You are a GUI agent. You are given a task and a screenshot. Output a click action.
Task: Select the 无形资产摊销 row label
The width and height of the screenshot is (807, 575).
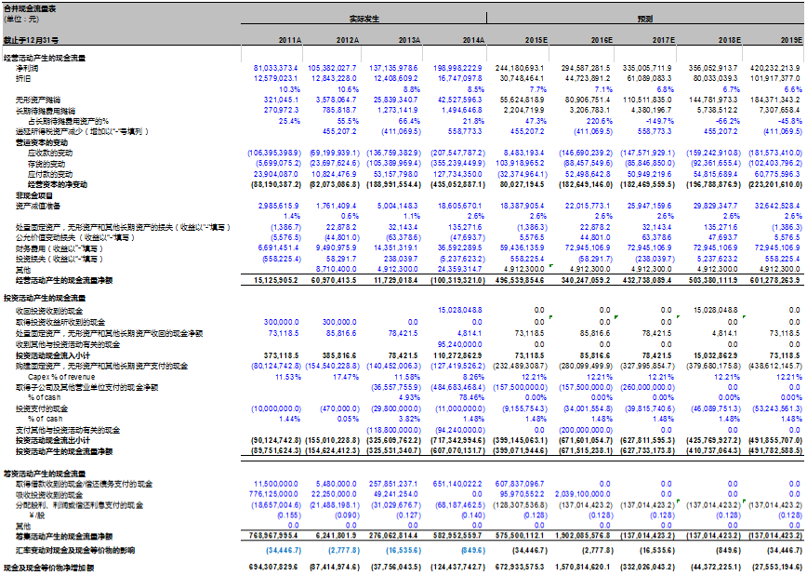tap(38, 99)
